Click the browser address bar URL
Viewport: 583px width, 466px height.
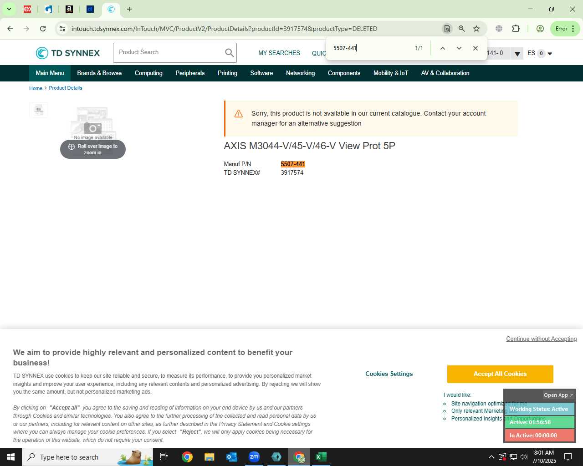[x=225, y=29]
